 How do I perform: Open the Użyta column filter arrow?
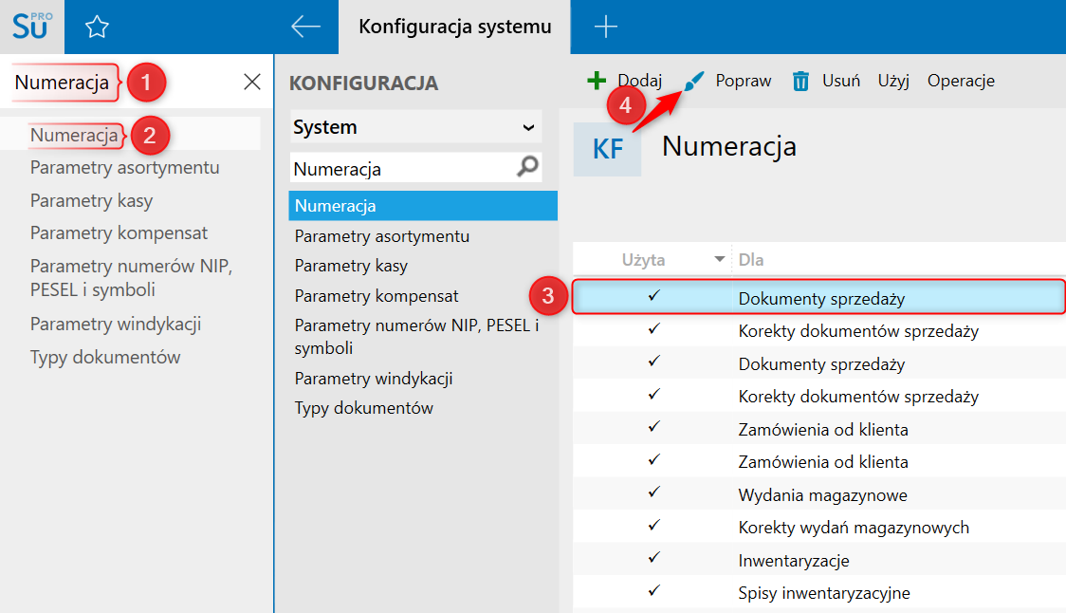pos(720,259)
